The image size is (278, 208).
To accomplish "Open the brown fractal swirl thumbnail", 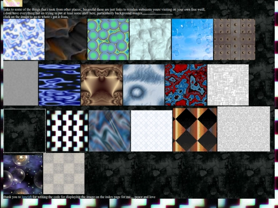I will point(101,85).
